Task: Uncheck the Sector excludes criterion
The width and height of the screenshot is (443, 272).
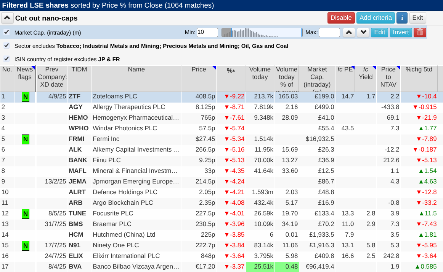Action: 6,46
